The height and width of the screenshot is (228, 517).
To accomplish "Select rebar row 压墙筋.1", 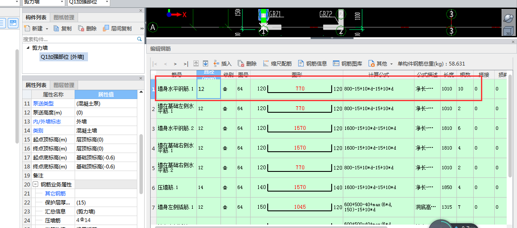I will [329, 187].
